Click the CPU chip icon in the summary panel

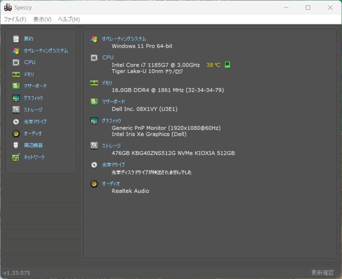coord(94,58)
